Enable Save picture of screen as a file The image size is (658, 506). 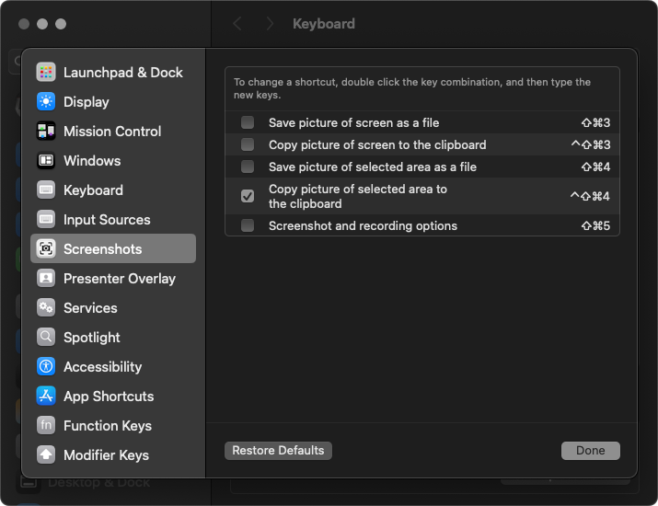click(248, 122)
